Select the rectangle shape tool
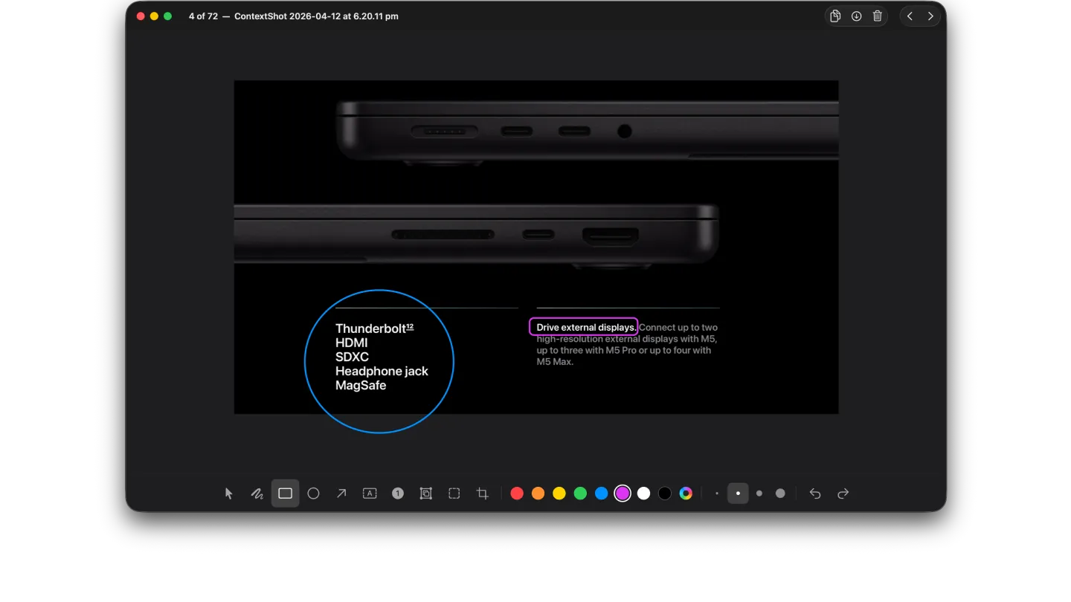Screen dimensions: 1071x602 point(285,493)
